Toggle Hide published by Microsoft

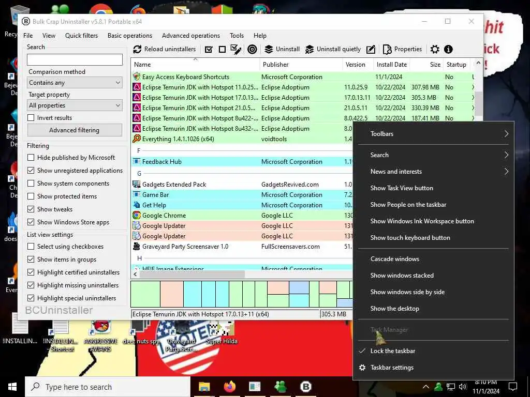pos(31,157)
